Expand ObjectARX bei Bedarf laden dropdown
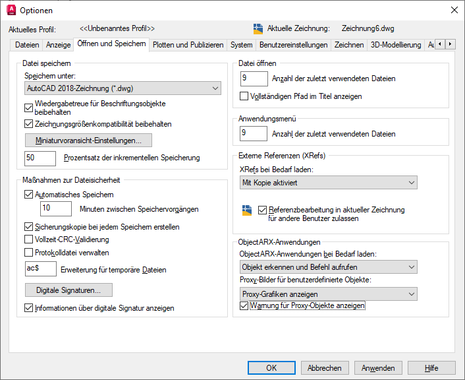465x380 pixels. 328,267
